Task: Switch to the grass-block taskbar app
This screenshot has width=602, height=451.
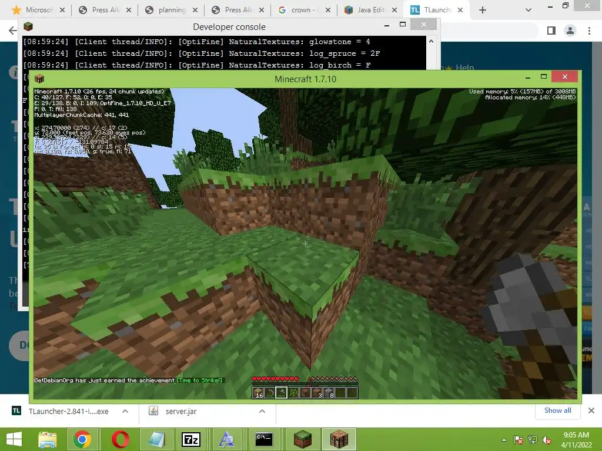Action: (303, 439)
